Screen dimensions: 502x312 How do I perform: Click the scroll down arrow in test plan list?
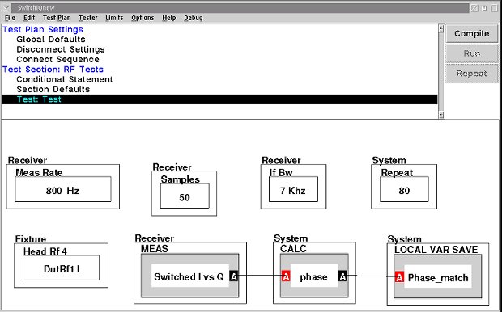coord(441,115)
